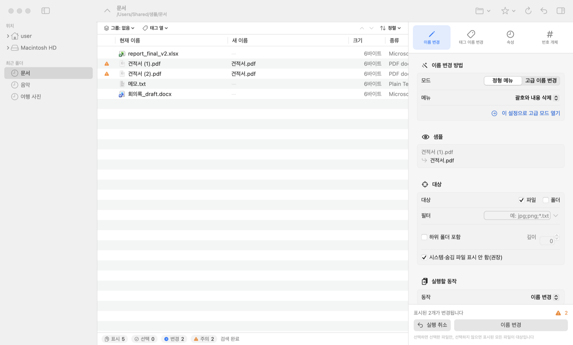Click the orange warning count in the panel footer
The width and height of the screenshot is (573, 345).
coord(562,313)
